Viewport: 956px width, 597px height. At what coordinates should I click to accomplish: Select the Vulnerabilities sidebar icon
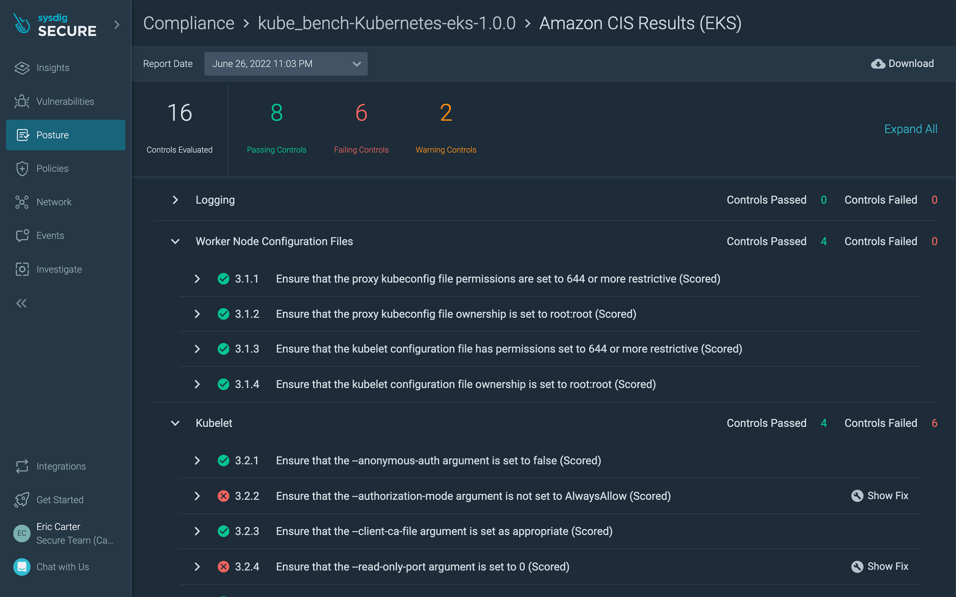65,101
